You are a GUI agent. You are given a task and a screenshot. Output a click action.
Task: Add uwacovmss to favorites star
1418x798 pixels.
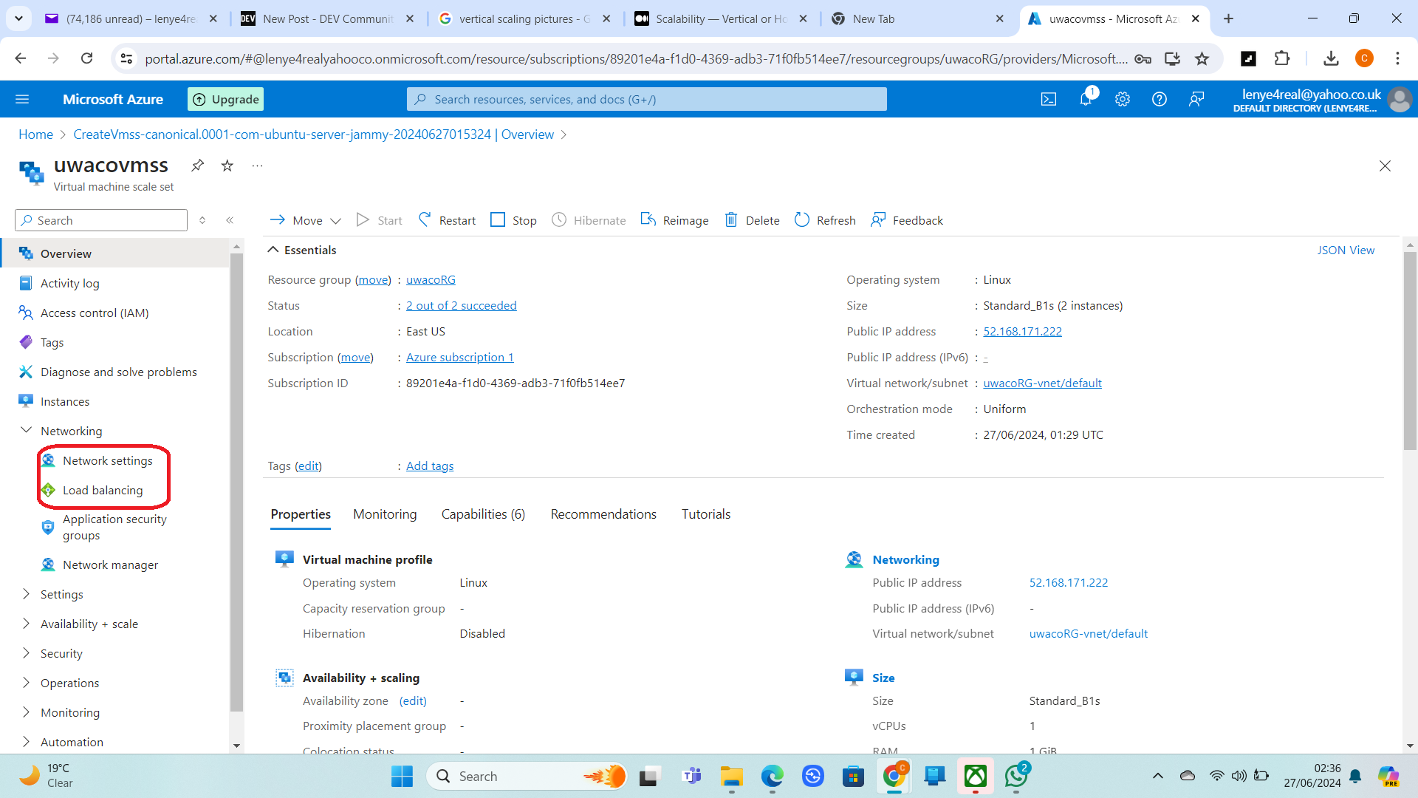coord(227,166)
